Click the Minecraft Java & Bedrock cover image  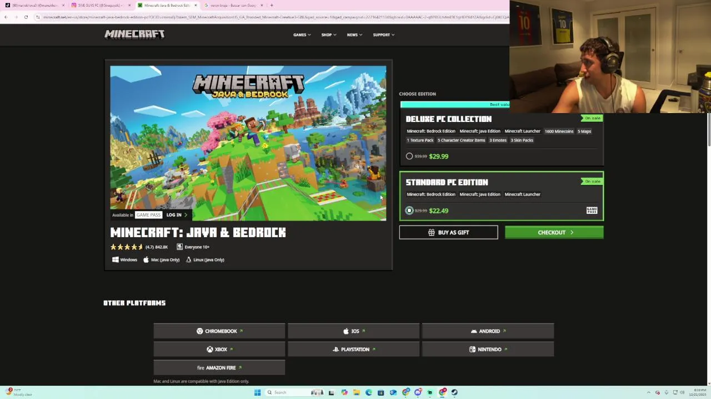[248, 143]
